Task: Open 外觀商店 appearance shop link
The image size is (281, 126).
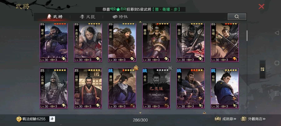Action: pos(253,119)
